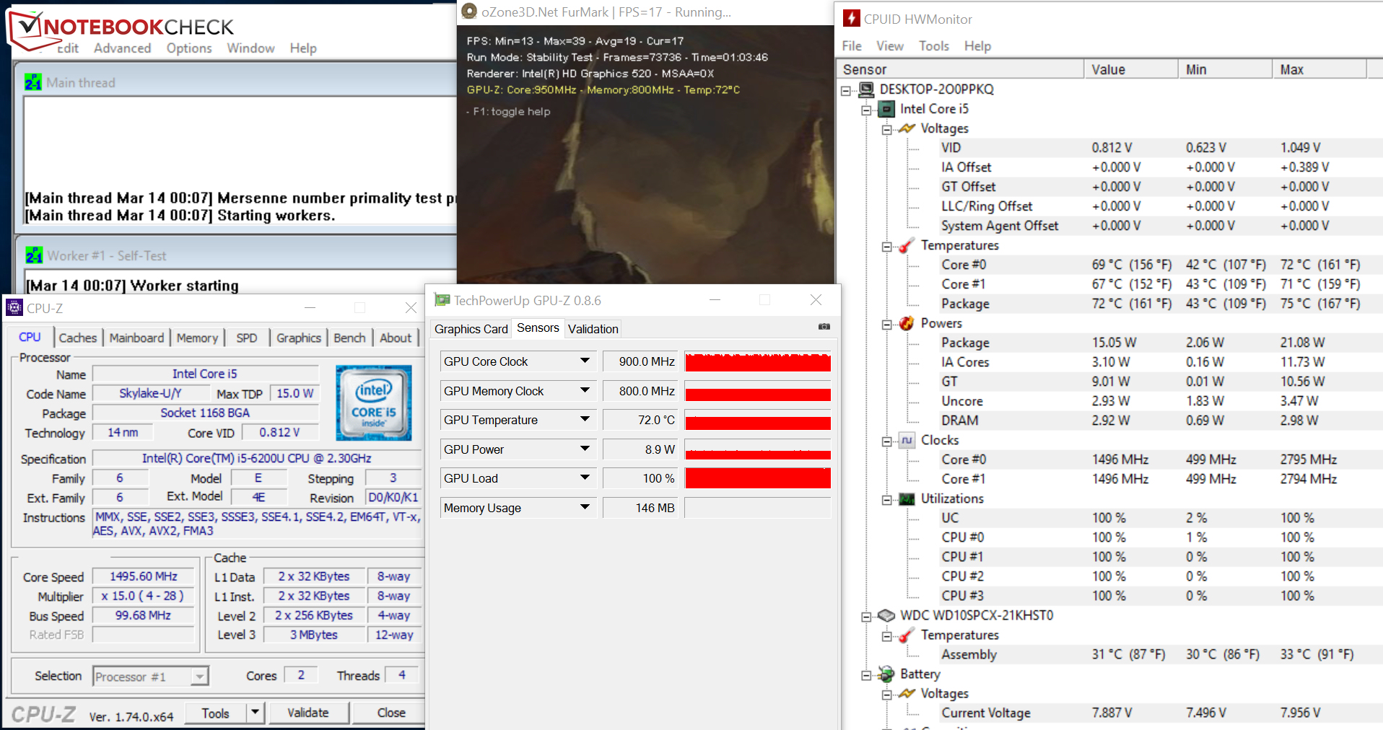Click the Powers flame icon in HWMonitor

[907, 323]
